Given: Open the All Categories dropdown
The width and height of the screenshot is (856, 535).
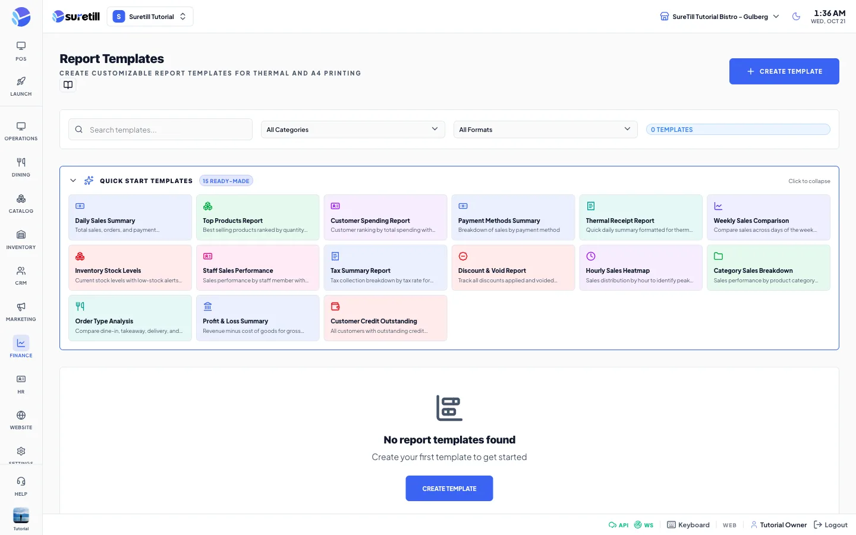Looking at the screenshot, I should pyautogui.click(x=353, y=130).
